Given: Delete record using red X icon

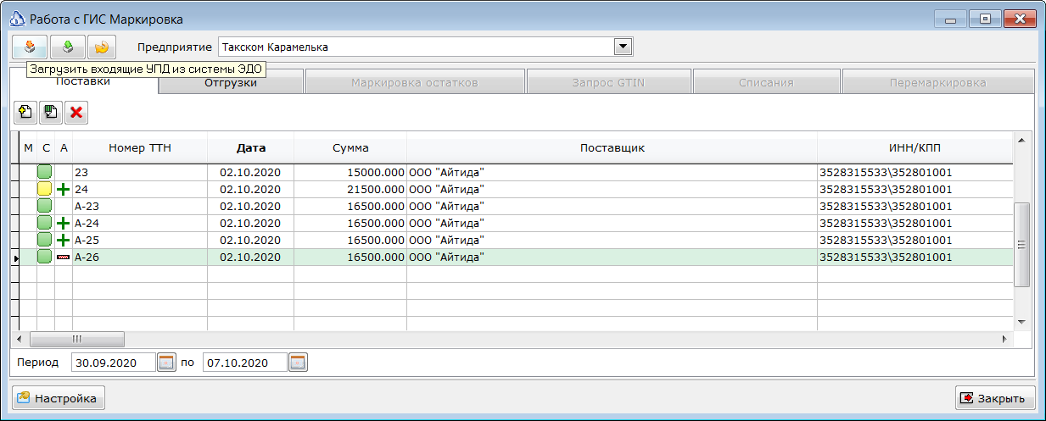Looking at the screenshot, I should click(x=76, y=112).
